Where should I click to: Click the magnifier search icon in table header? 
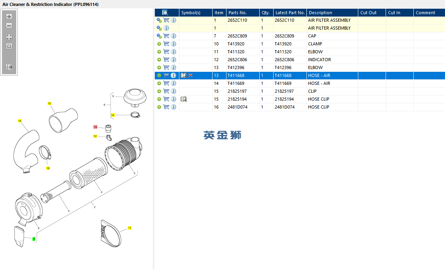tap(165, 13)
